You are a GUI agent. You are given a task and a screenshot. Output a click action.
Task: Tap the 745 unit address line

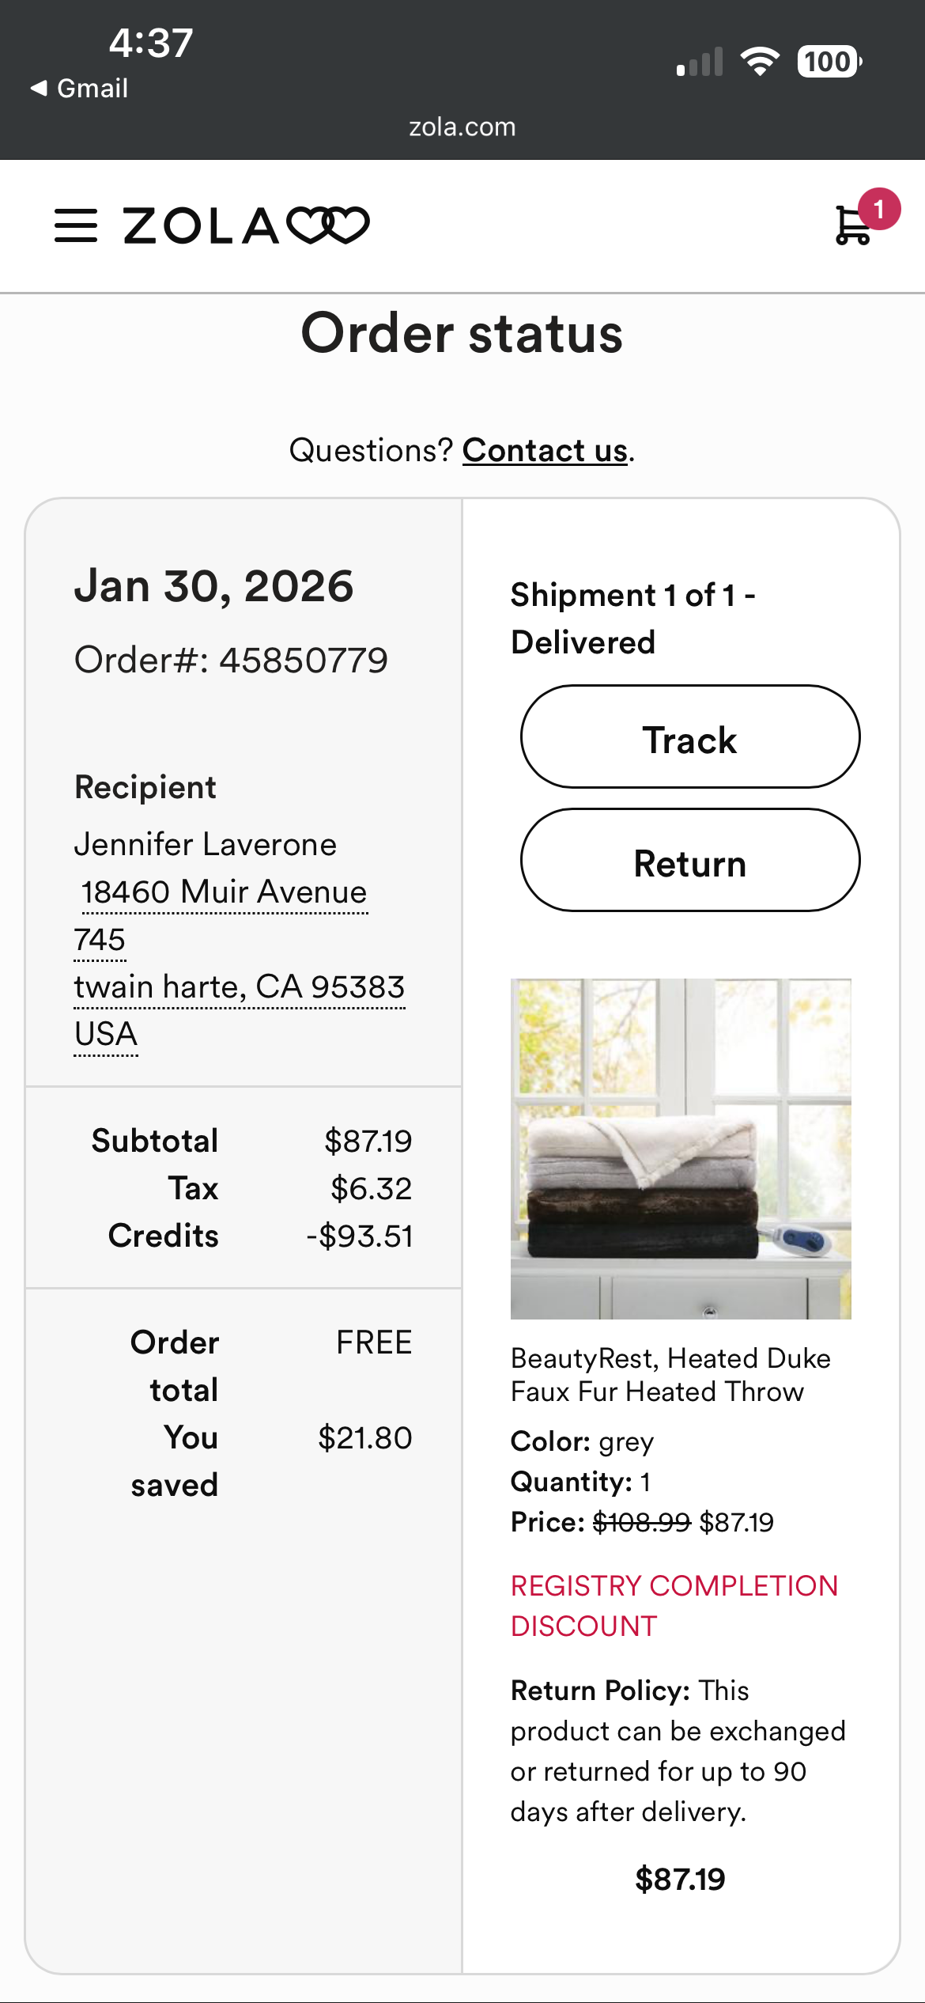tap(100, 940)
